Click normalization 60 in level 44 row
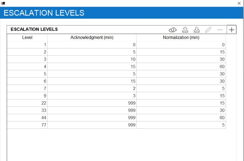The image size is (244, 161). click(181, 118)
